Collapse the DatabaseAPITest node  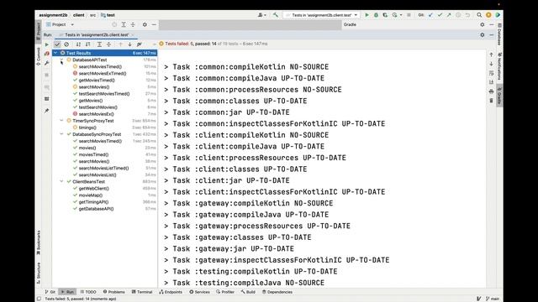pyautogui.click(x=61, y=60)
